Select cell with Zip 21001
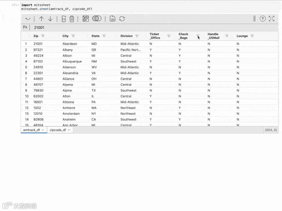The height and width of the screenshot is (211, 282). [x=38, y=44]
